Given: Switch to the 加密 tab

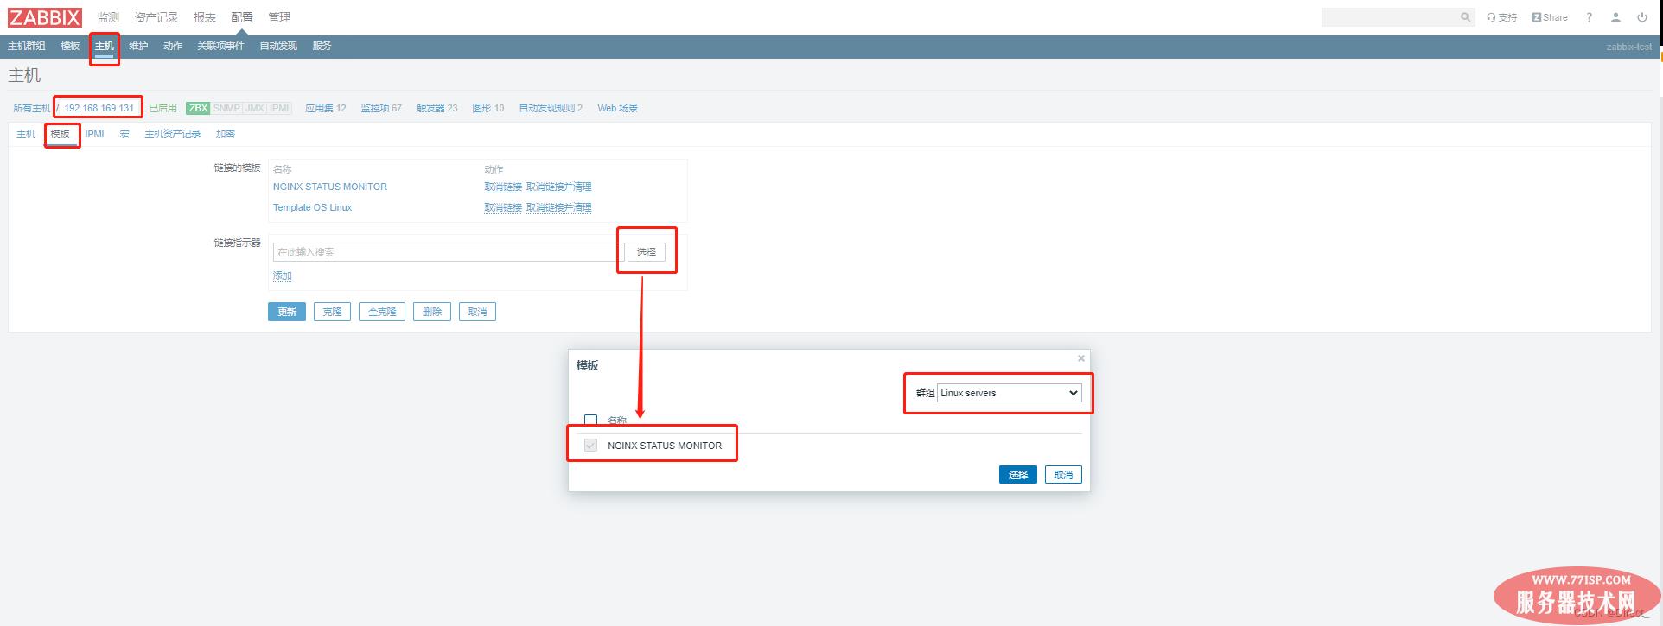Looking at the screenshot, I should 226,134.
